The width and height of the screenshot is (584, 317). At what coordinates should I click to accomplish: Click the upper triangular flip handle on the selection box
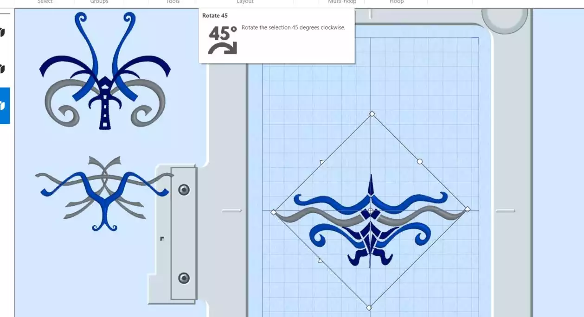coord(322,162)
